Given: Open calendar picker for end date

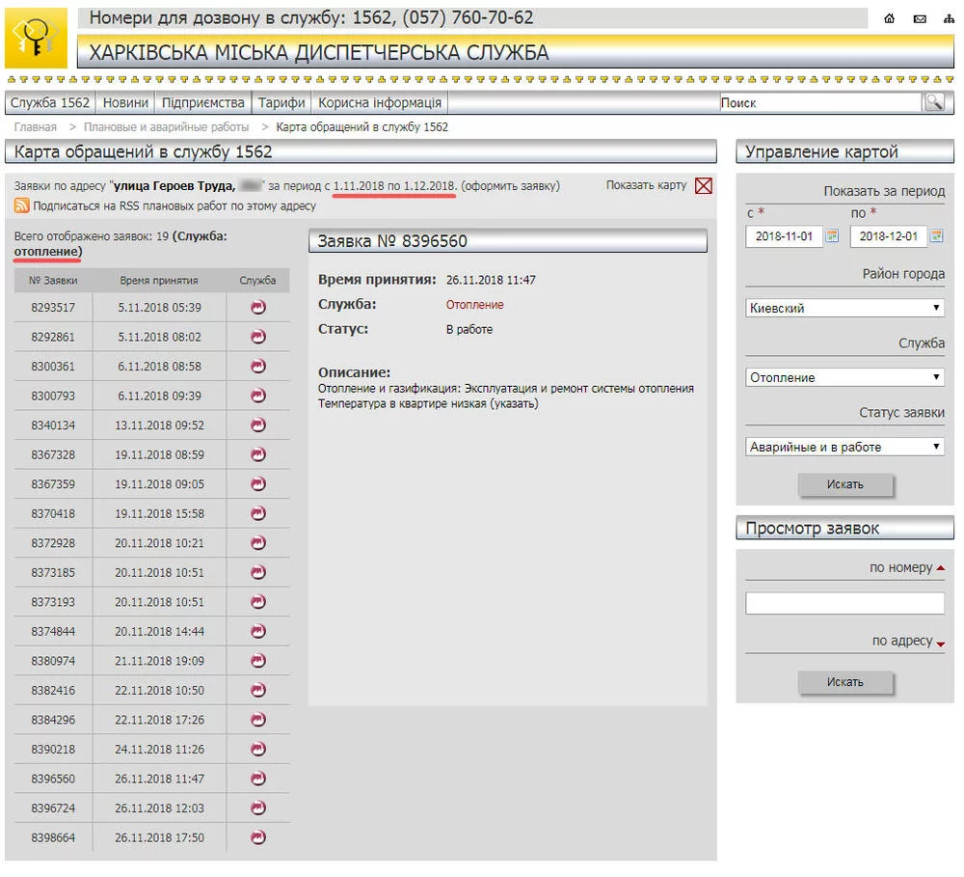Looking at the screenshot, I should (936, 236).
